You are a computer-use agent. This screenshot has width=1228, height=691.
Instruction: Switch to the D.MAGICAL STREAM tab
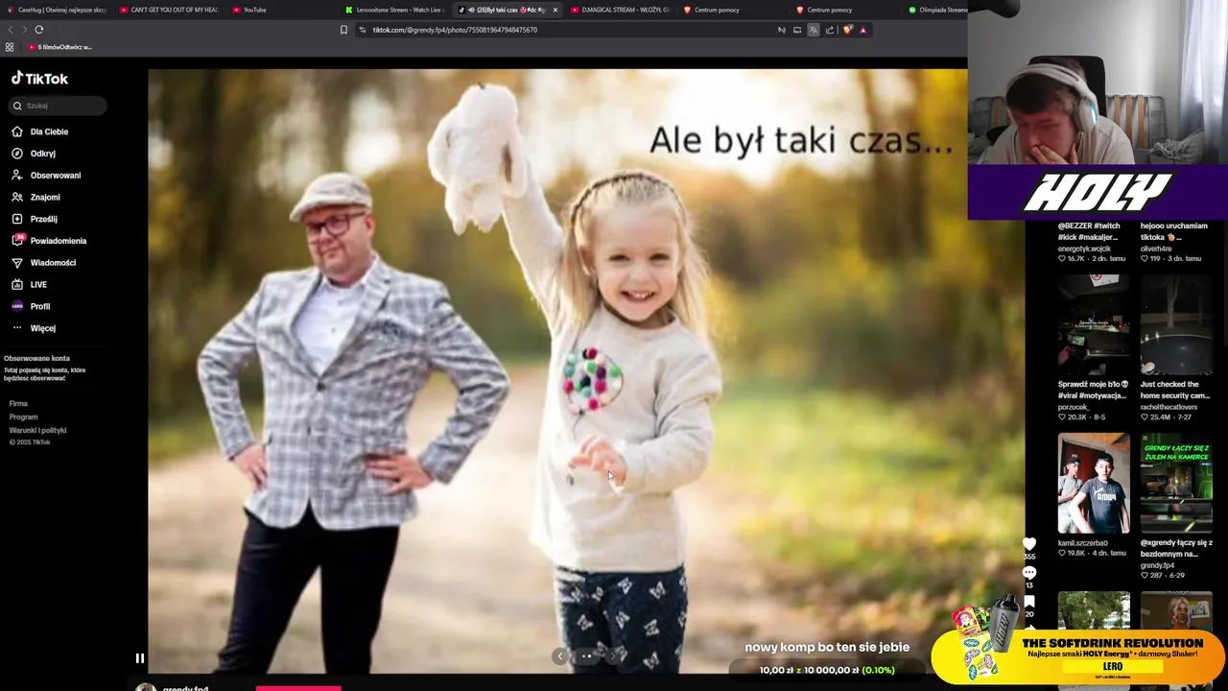[620, 10]
